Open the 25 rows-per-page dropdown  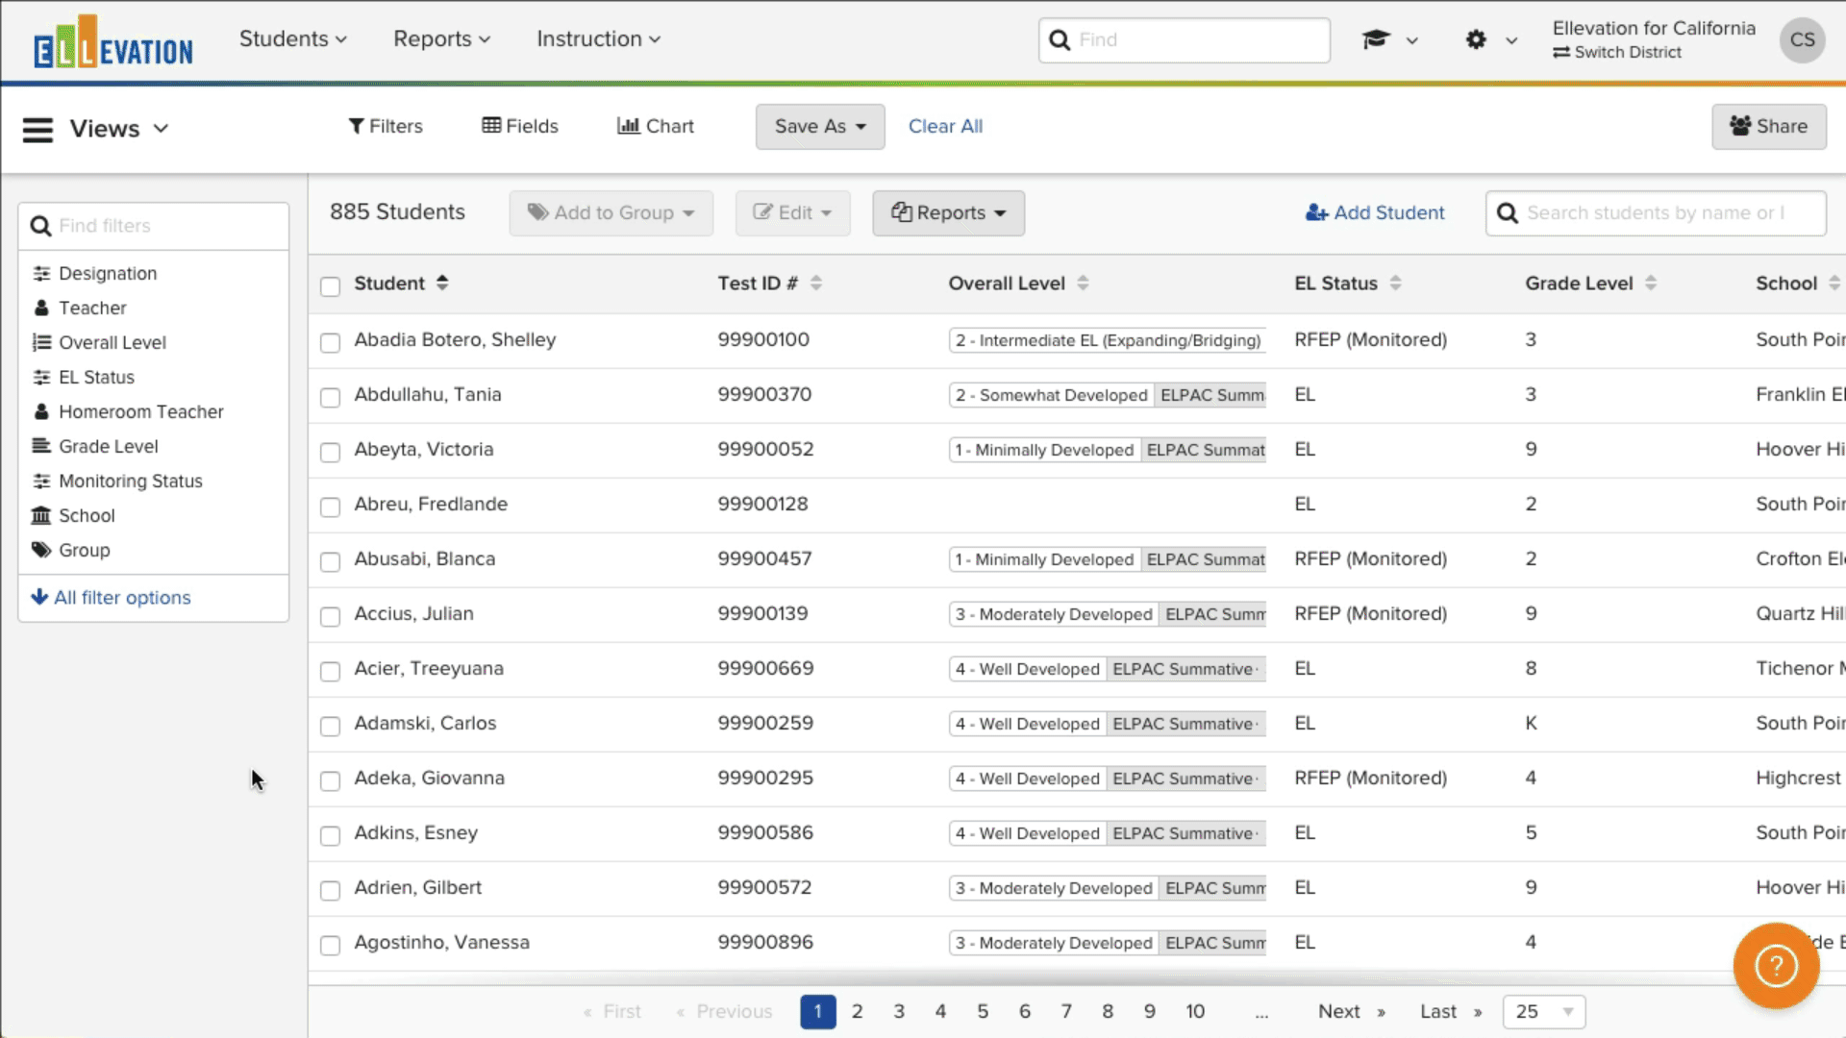(x=1544, y=1012)
